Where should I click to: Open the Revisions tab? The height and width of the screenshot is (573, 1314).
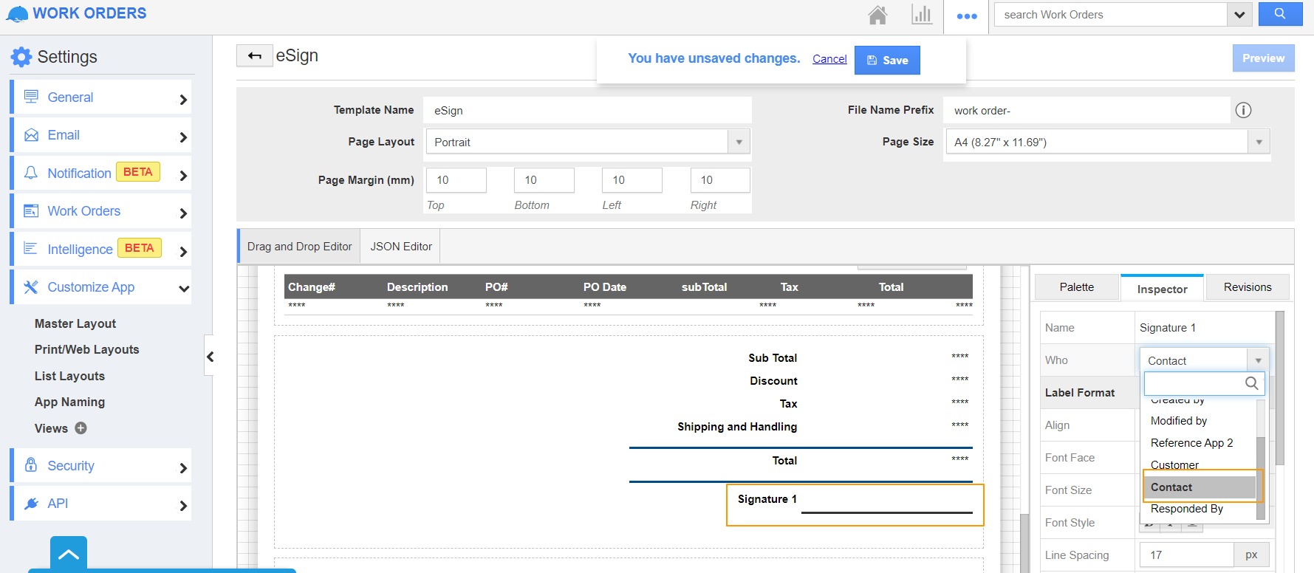1247,287
